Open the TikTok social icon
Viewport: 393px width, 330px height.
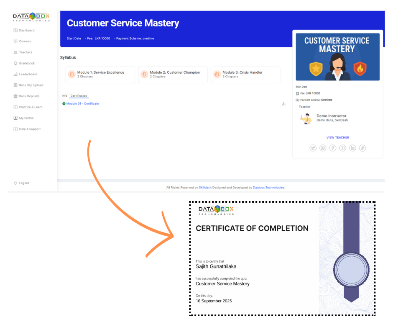(363, 148)
